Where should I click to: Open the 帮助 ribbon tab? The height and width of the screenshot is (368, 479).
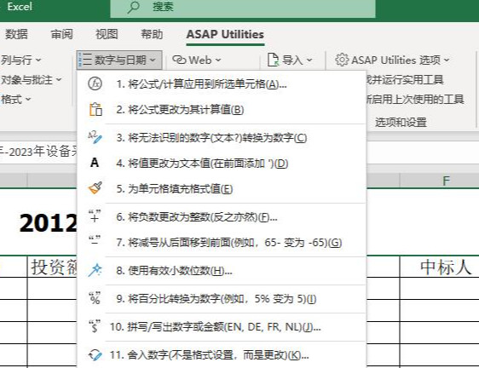tap(152, 34)
